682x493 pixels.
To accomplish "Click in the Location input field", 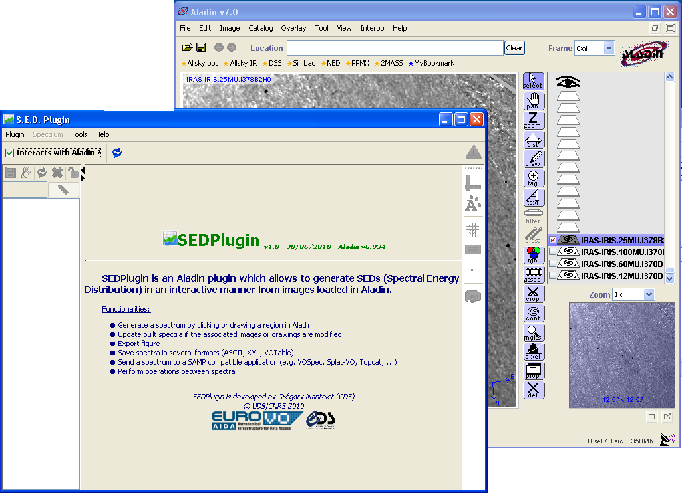I will (x=395, y=49).
